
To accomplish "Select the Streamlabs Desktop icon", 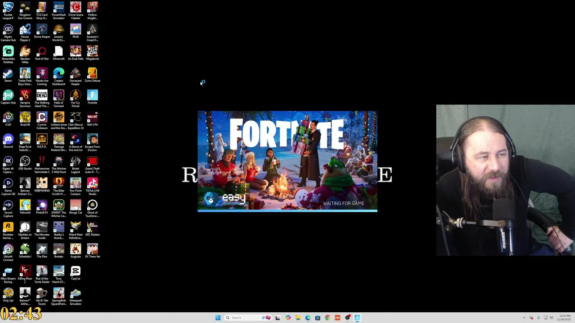I will click(x=8, y=55).
